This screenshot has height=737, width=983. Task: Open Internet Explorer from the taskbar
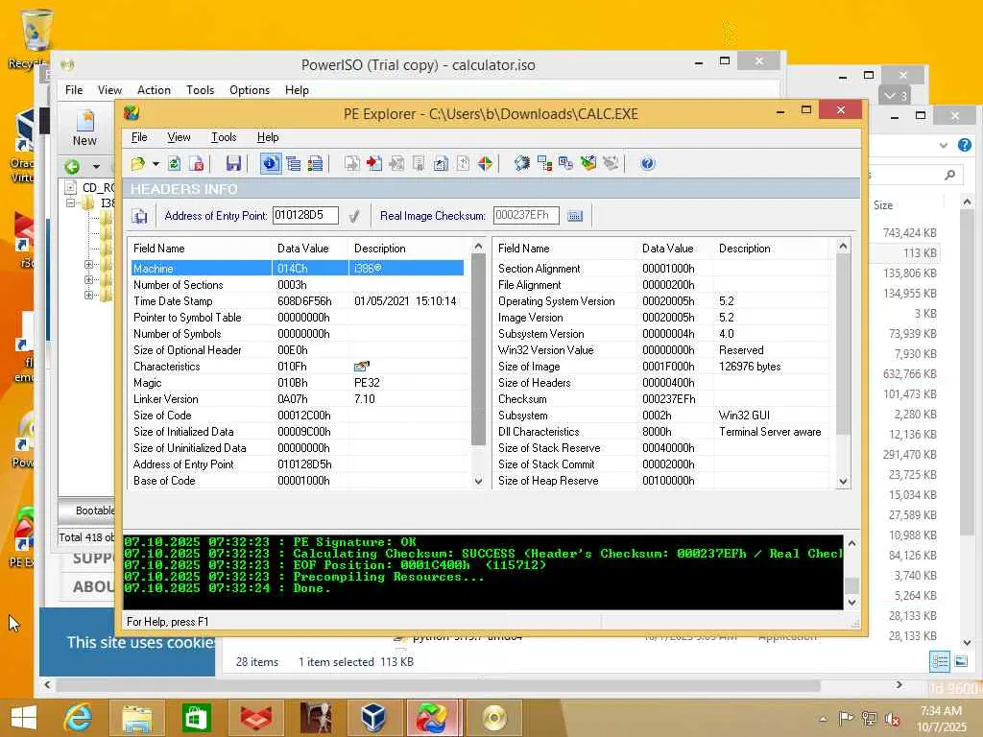(79, 718)
